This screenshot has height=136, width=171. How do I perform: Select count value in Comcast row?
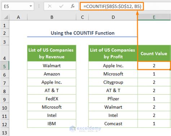point(154,124)
